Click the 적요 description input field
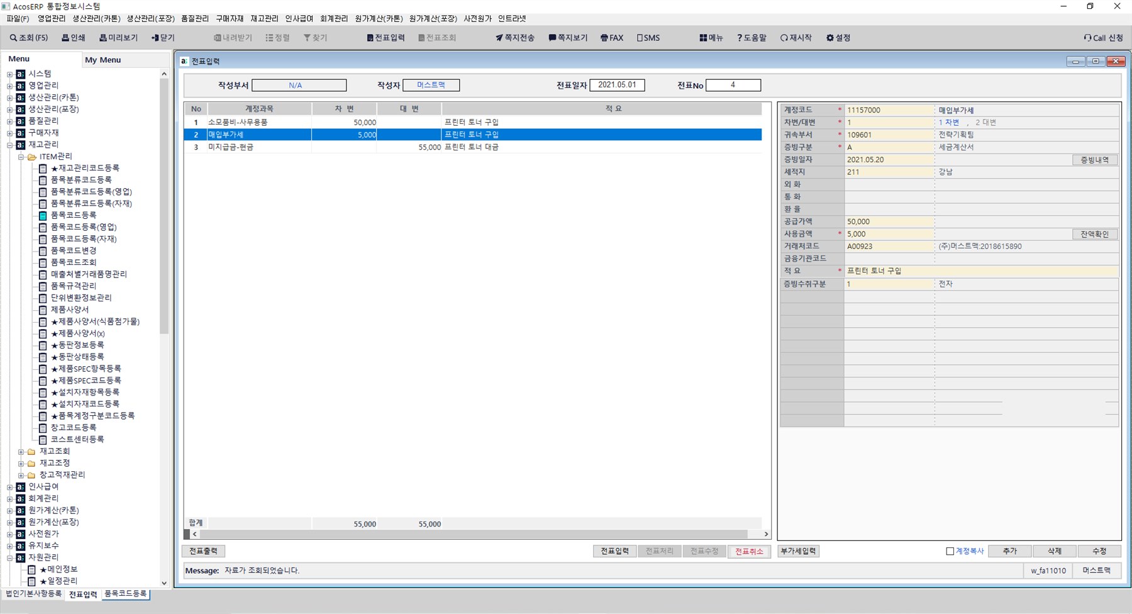The image size is (1132, 614). tap(981, 271)
